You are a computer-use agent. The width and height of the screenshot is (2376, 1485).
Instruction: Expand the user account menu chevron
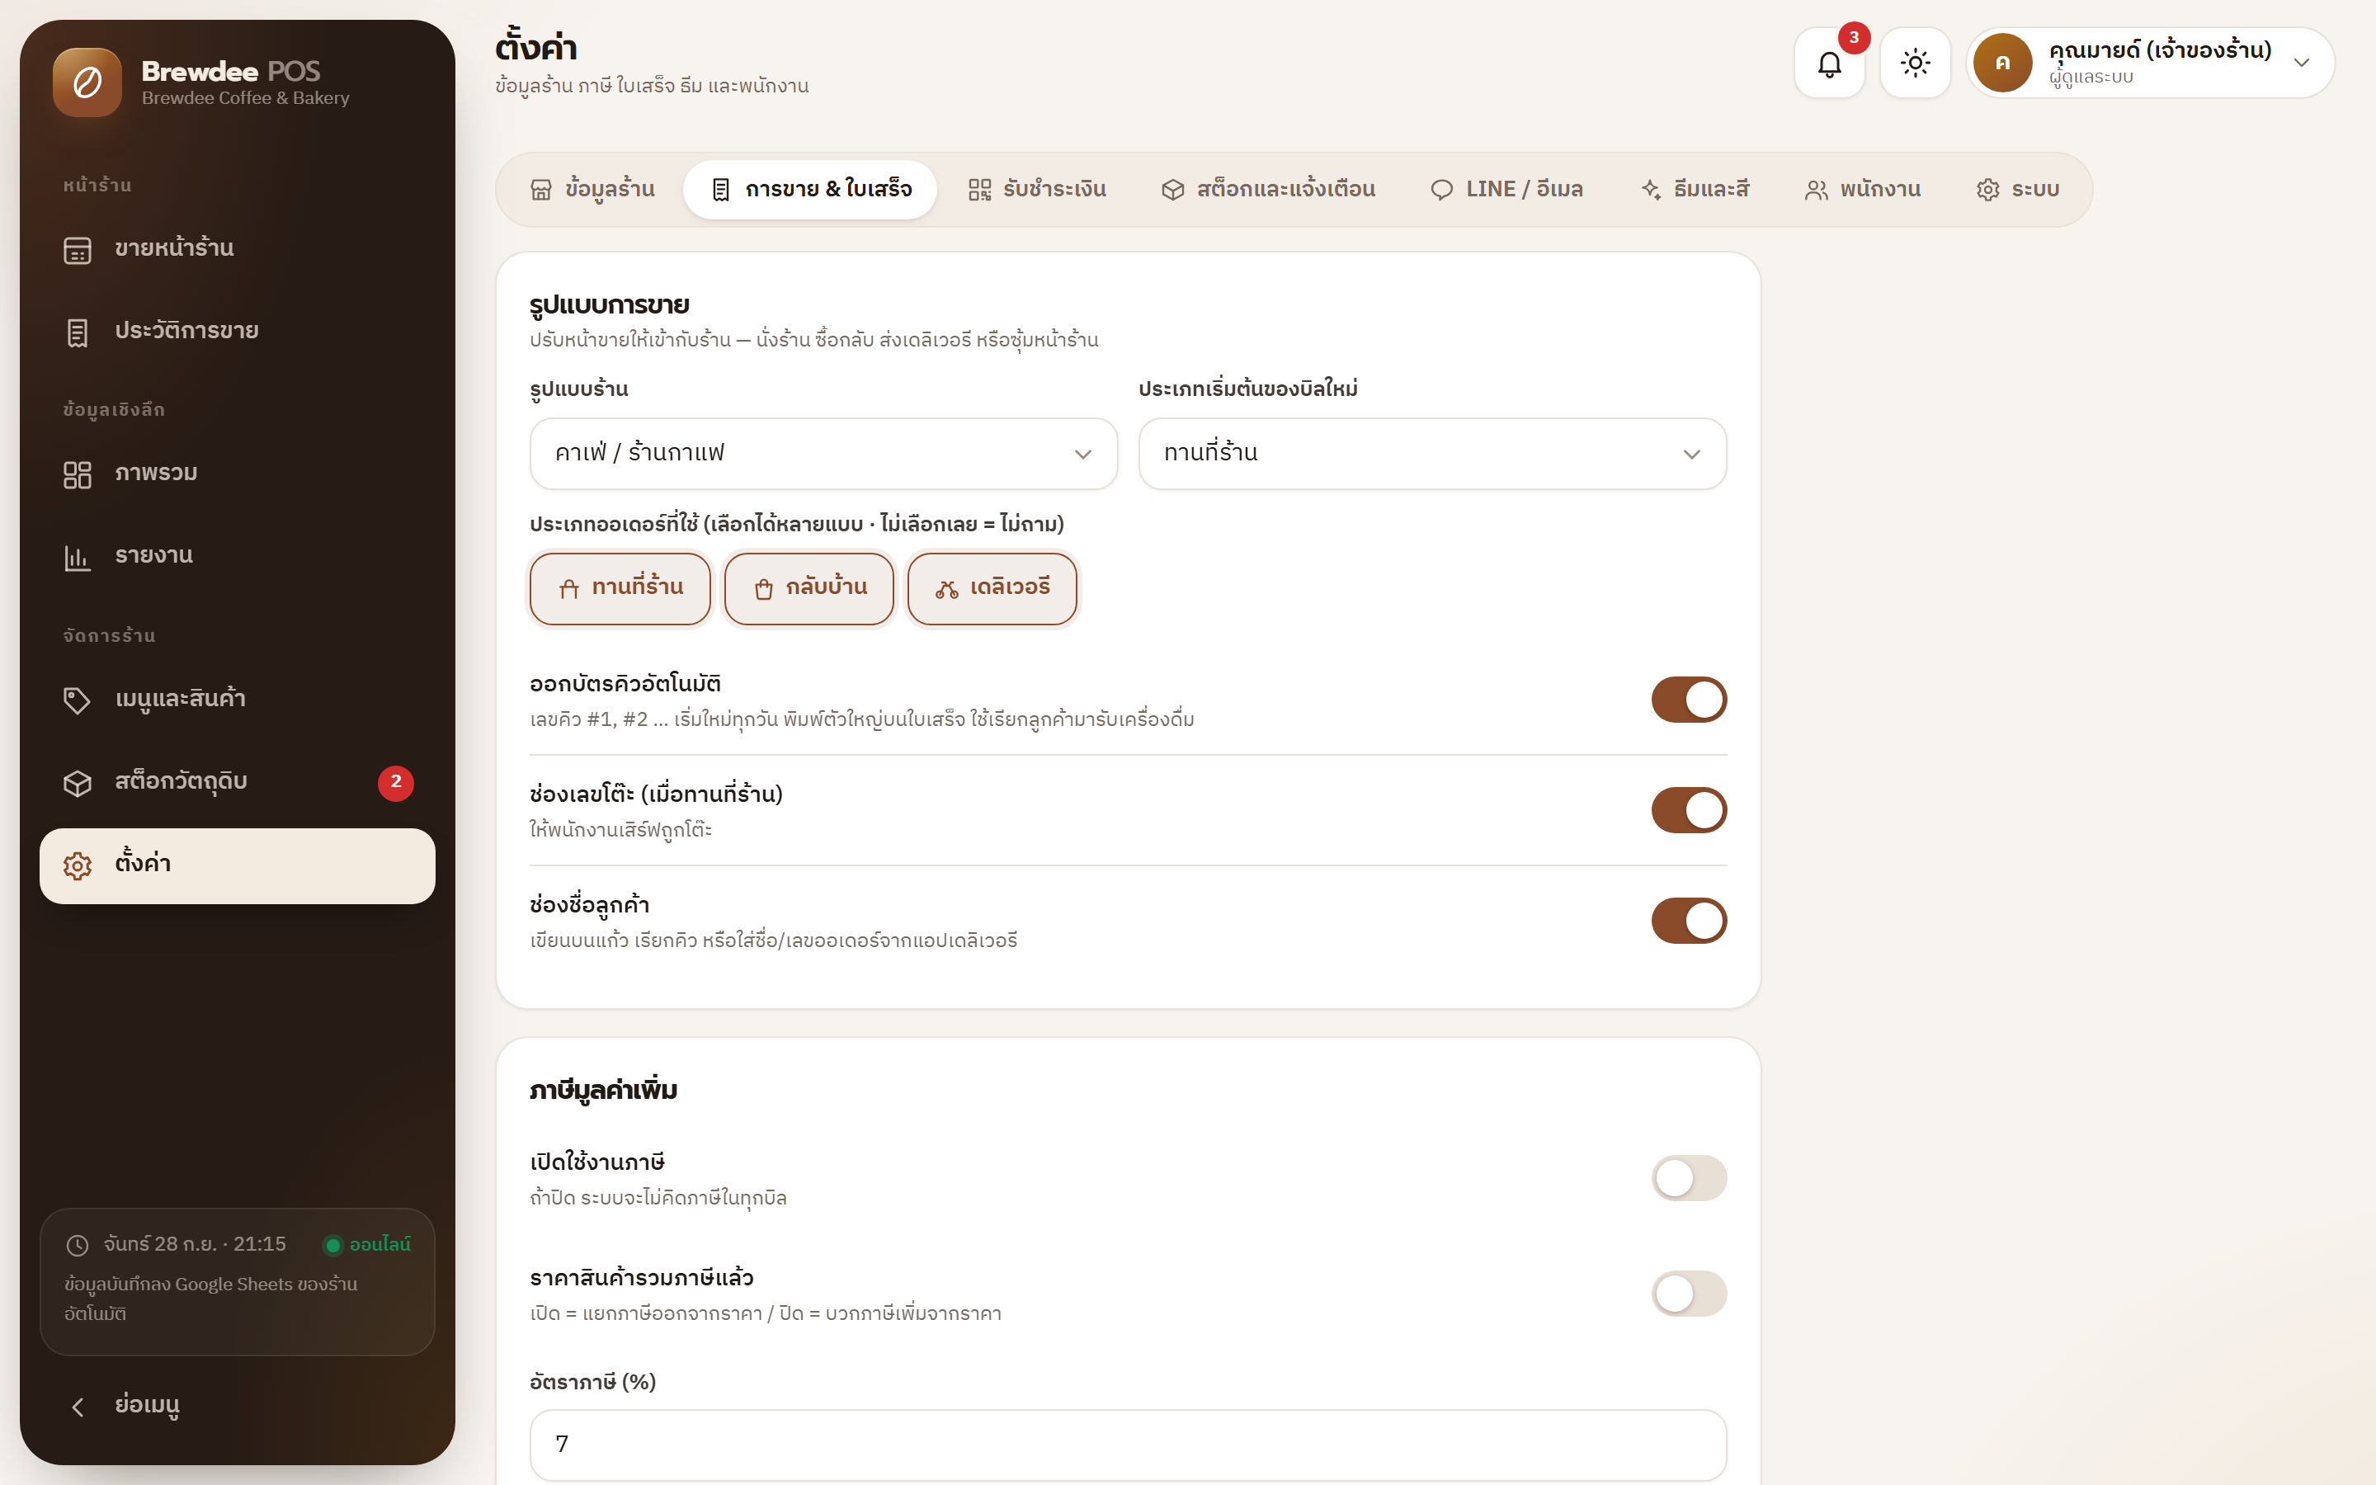[2302, 64]
